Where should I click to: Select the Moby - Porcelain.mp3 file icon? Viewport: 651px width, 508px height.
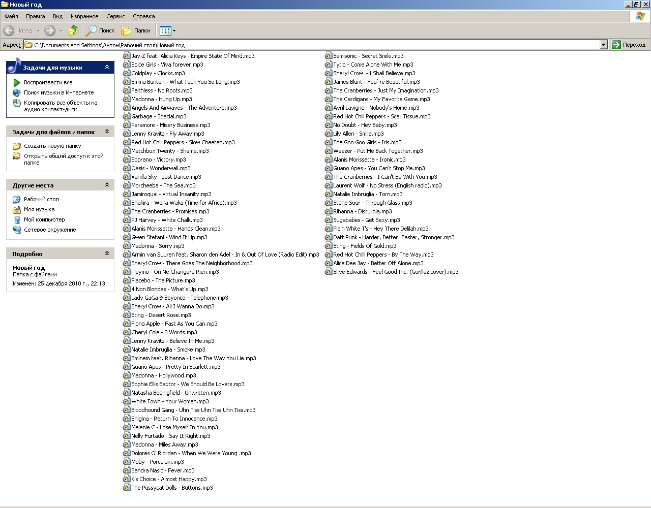[x=127, y=462]
